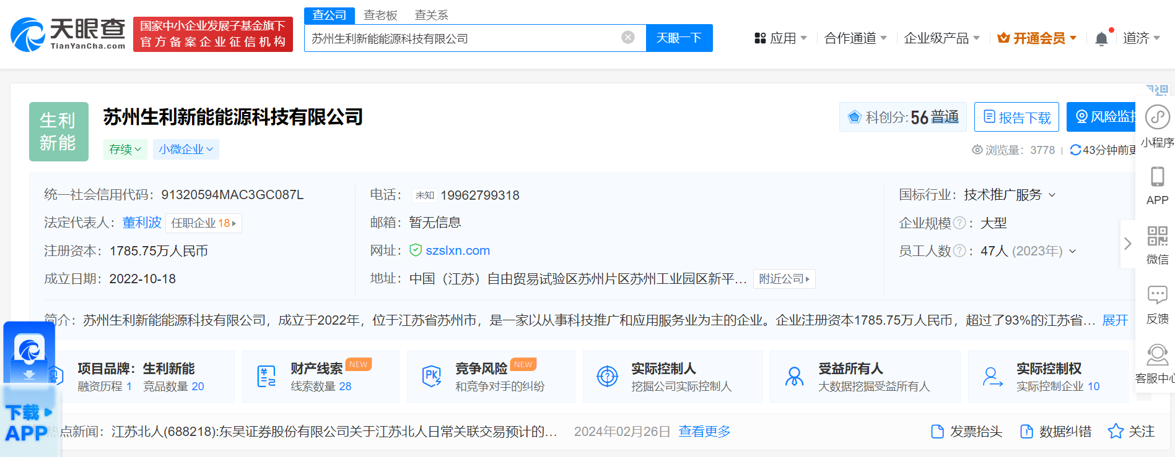Click the notification bell icon
Viewport: 1175px width, 457px height.
[1101, 39]
